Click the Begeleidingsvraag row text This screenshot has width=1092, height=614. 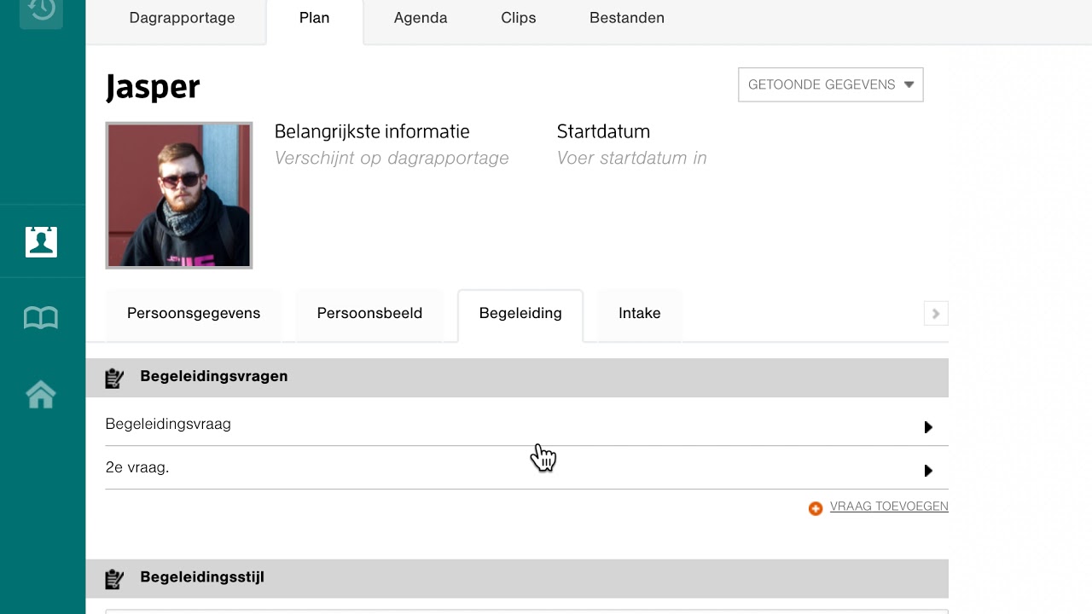(168, 425)
